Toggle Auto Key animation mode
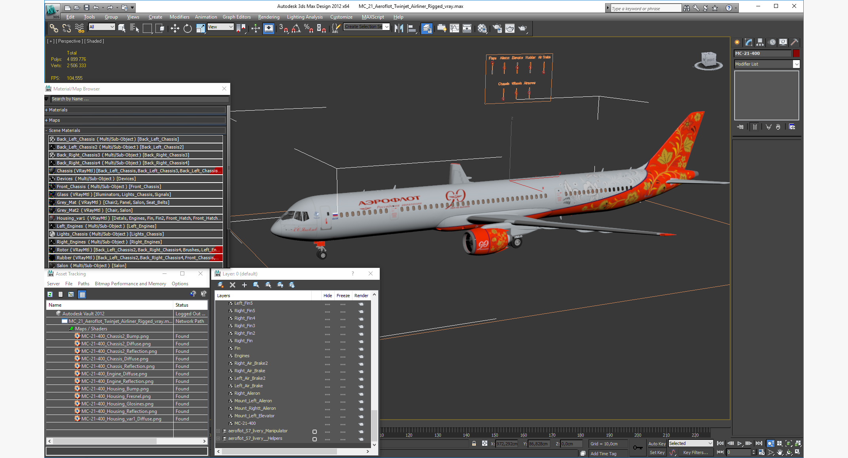Image resolution: width=848 pixels, height=458 pixels. 657,444
